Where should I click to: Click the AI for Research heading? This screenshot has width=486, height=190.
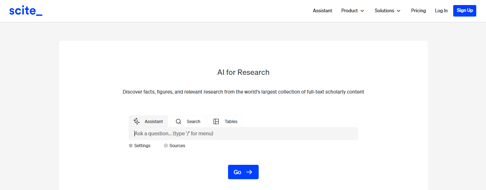[x=244, y=72]
